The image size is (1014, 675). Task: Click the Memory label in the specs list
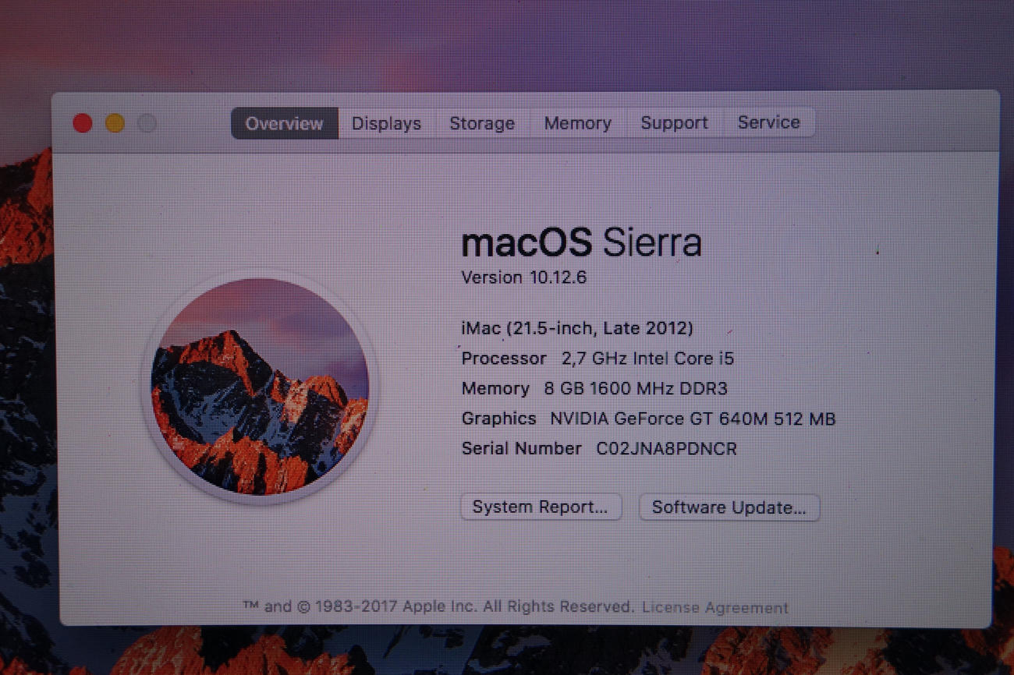pyautogui.click(x=495, y=388)
